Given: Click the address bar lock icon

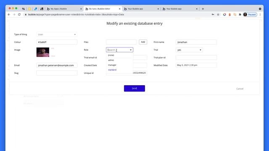Looking at the screenshot, I should tap(26, 15).
